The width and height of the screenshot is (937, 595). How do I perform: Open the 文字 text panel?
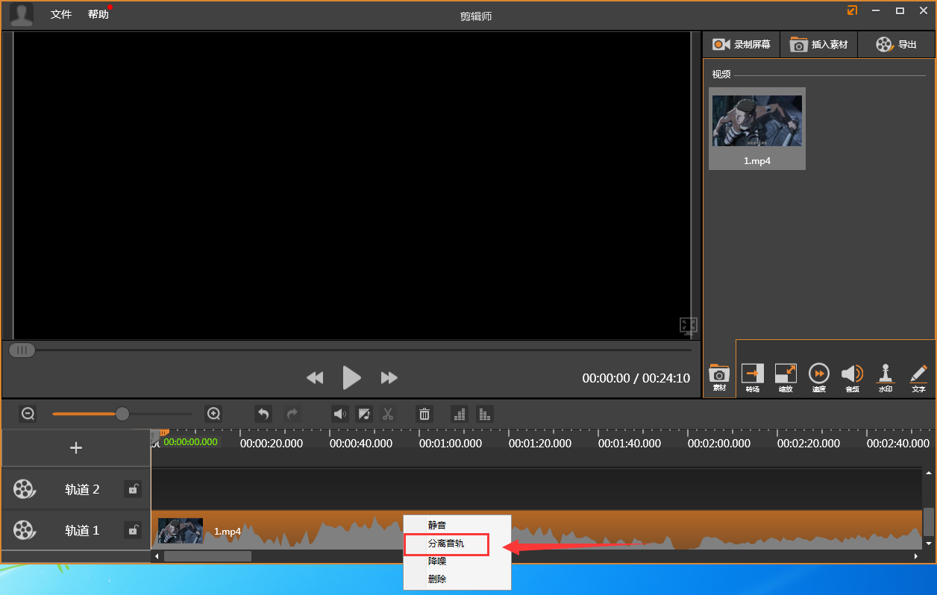[918, 377]
